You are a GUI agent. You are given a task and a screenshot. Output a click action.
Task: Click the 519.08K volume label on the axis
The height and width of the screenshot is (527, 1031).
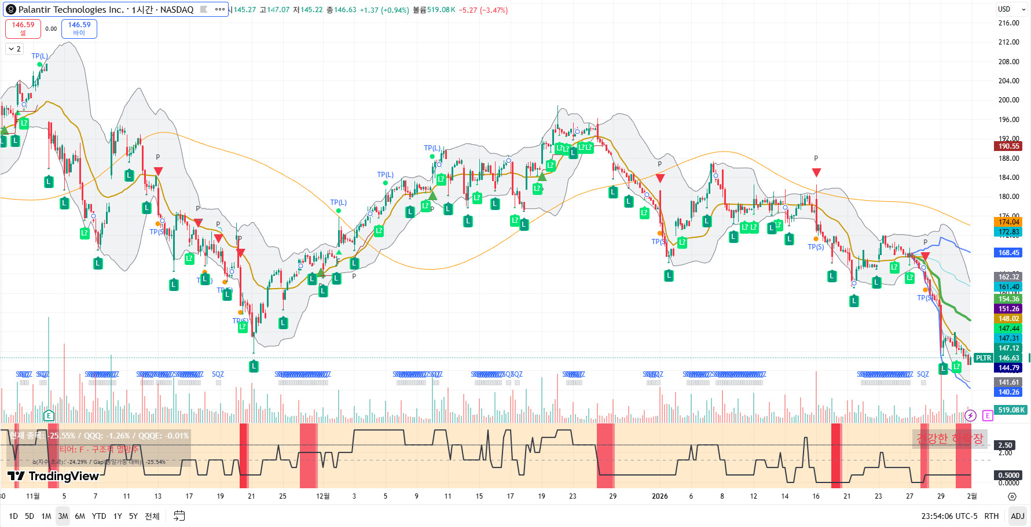pyautogui.click(x=1011, y=410)
